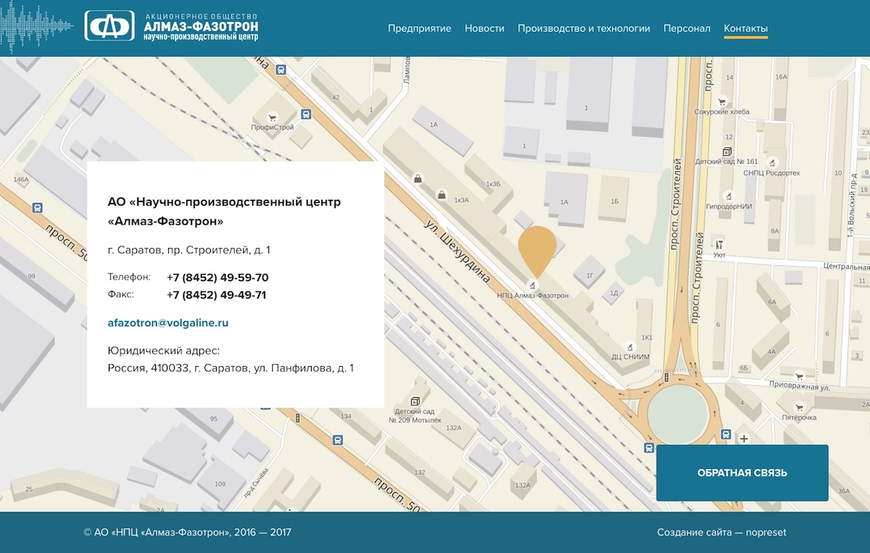Click the Almaz-Fazotron logo in header
The width and height of the screenshot is (870, 553).
(171, 26)
